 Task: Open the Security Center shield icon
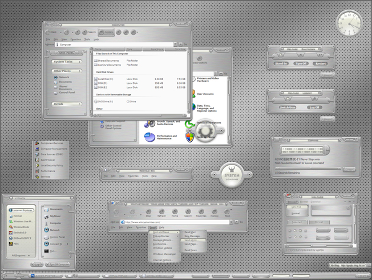point(190,137)
